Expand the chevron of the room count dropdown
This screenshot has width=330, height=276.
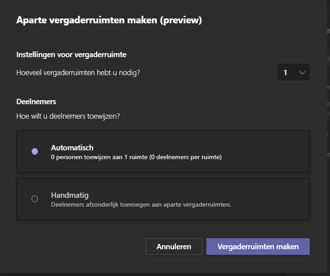click(302, 73)
